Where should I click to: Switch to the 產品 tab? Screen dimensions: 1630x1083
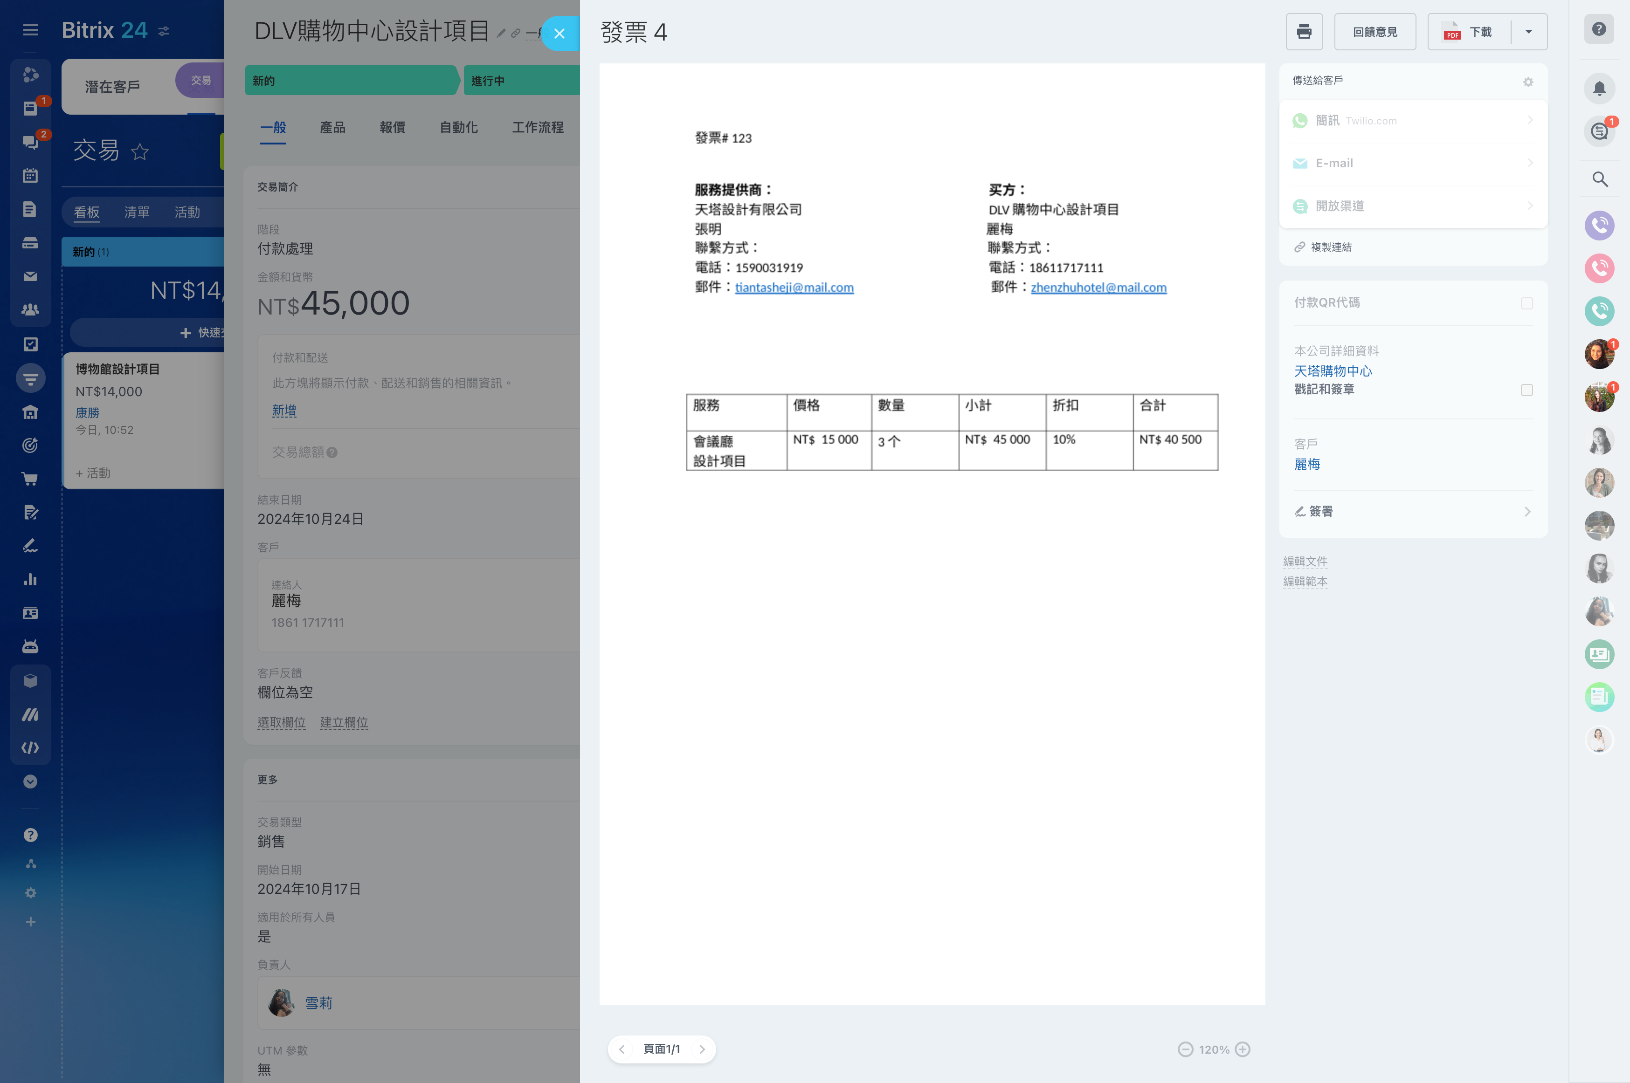[x=332, y=127]
